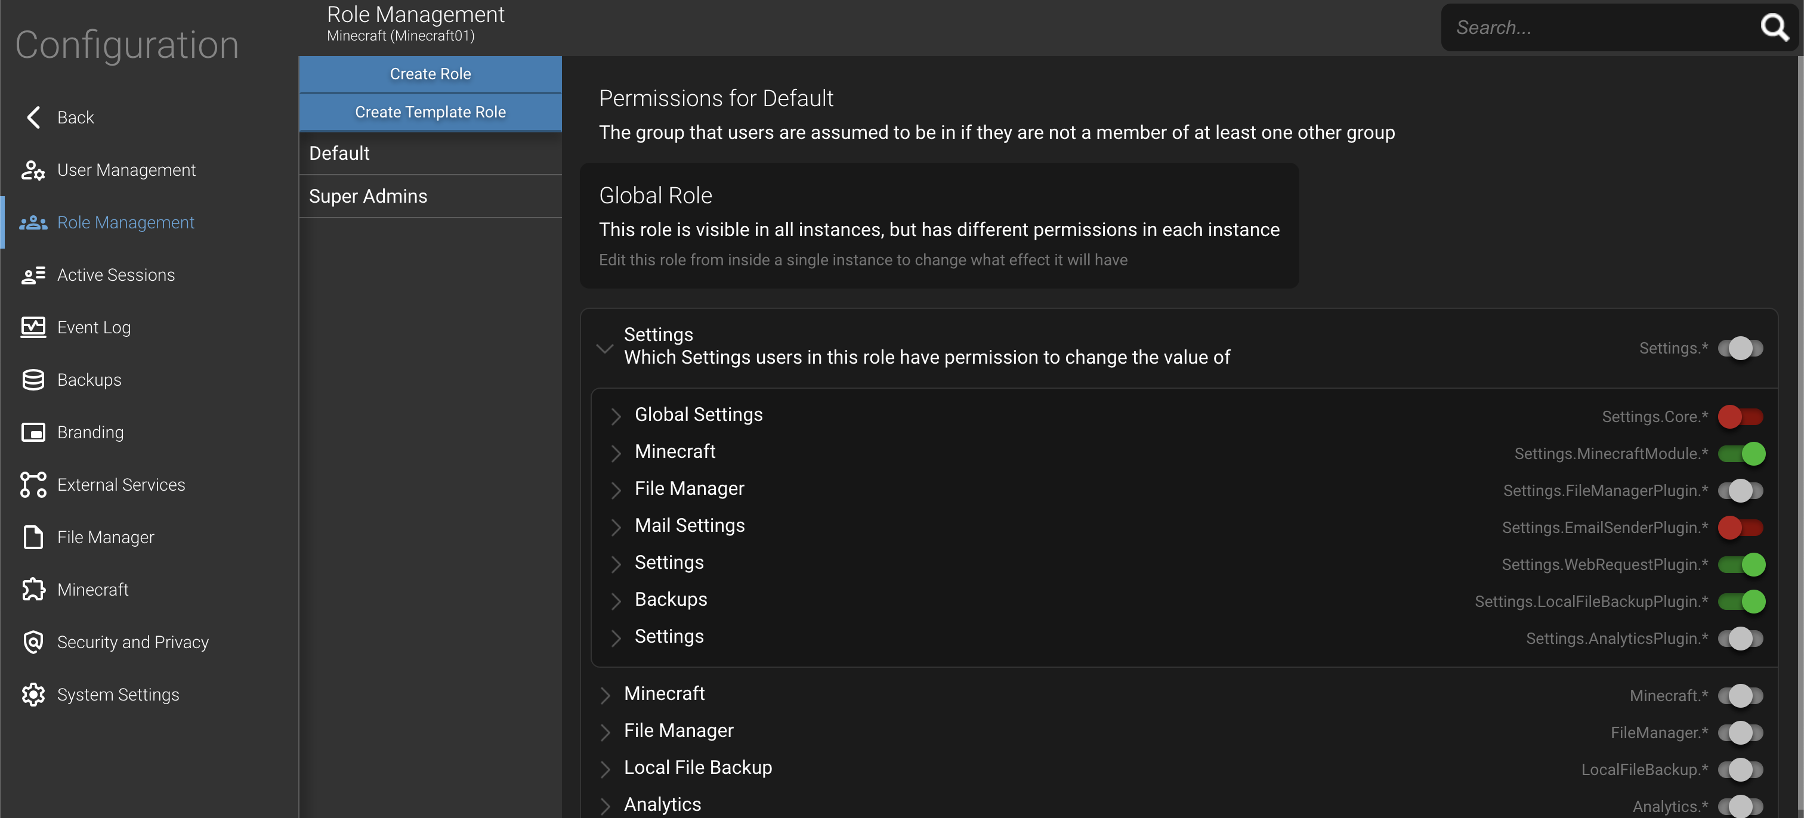Image resolution: width=1804 pixels, height=818 pixels.
Task: Open Active Sessions via its sidebar icon
Action: (33, 275)
